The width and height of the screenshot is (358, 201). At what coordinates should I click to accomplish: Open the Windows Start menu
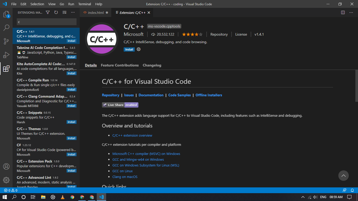click(5, 197)
